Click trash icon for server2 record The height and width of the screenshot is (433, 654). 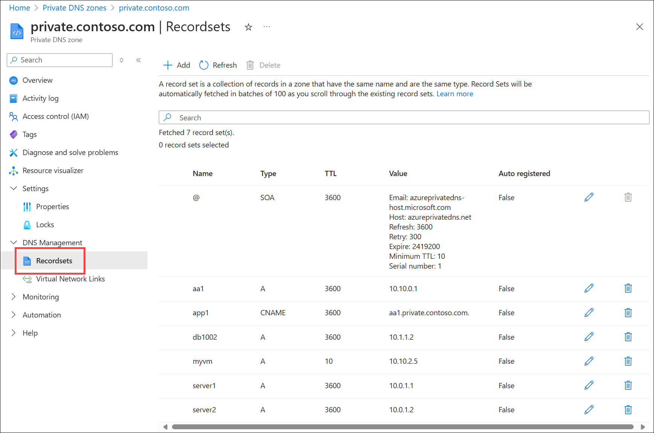click(628, 410)
